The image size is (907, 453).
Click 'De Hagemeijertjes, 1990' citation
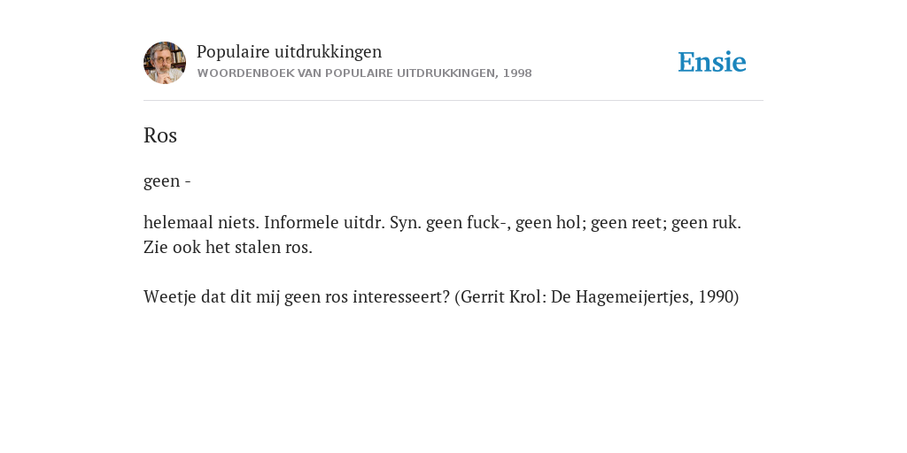click(642, 297)
